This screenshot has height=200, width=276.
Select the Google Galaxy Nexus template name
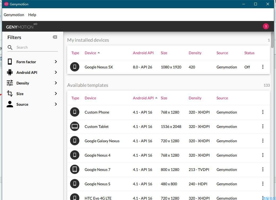102,141
